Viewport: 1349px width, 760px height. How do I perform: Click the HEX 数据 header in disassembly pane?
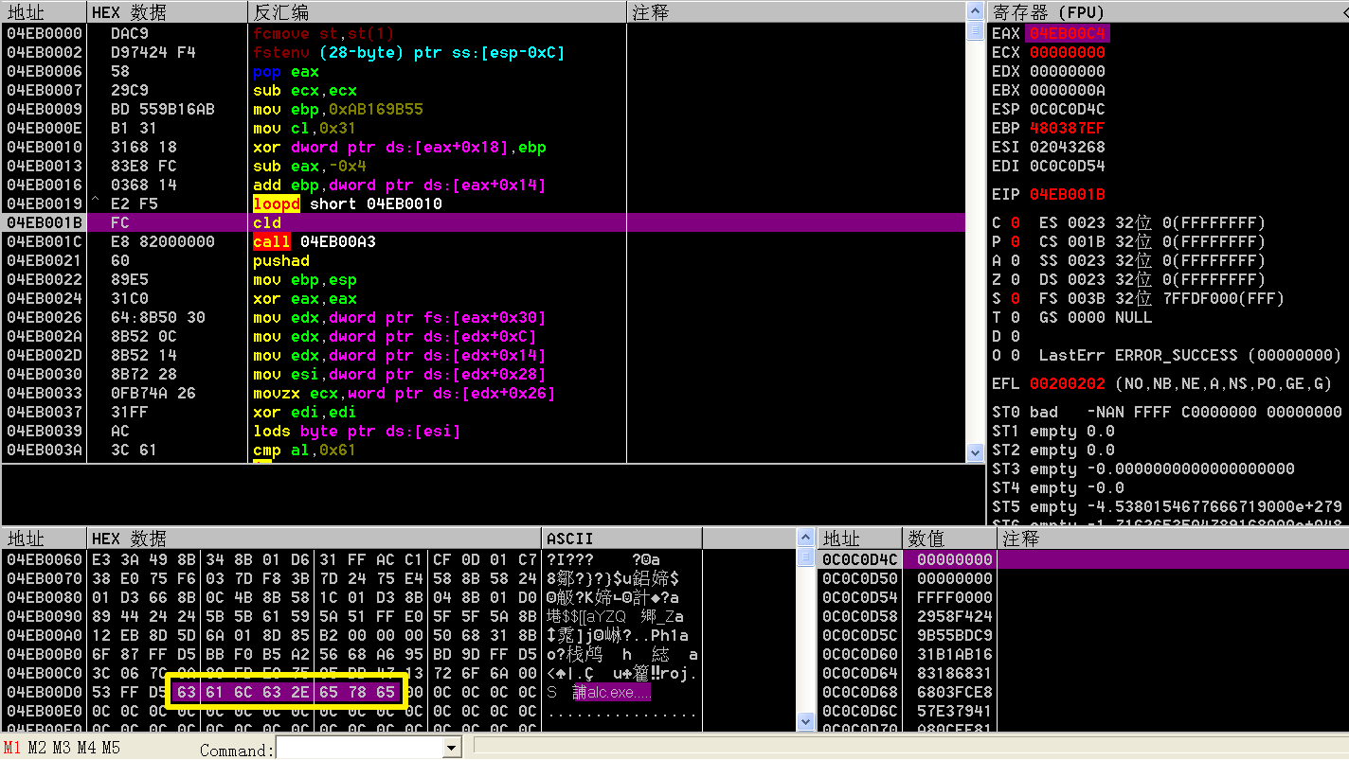click(x=168, y=11)
